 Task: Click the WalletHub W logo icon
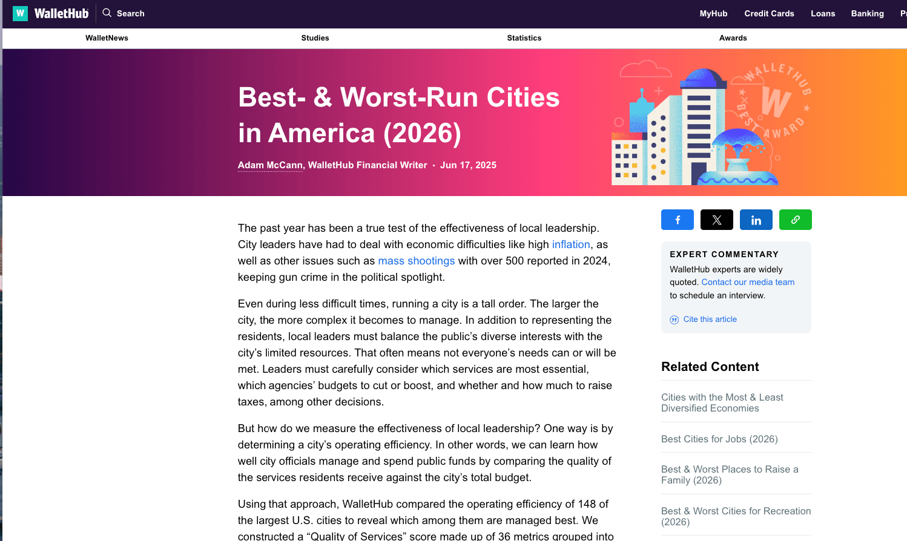[x=20, y=13]
